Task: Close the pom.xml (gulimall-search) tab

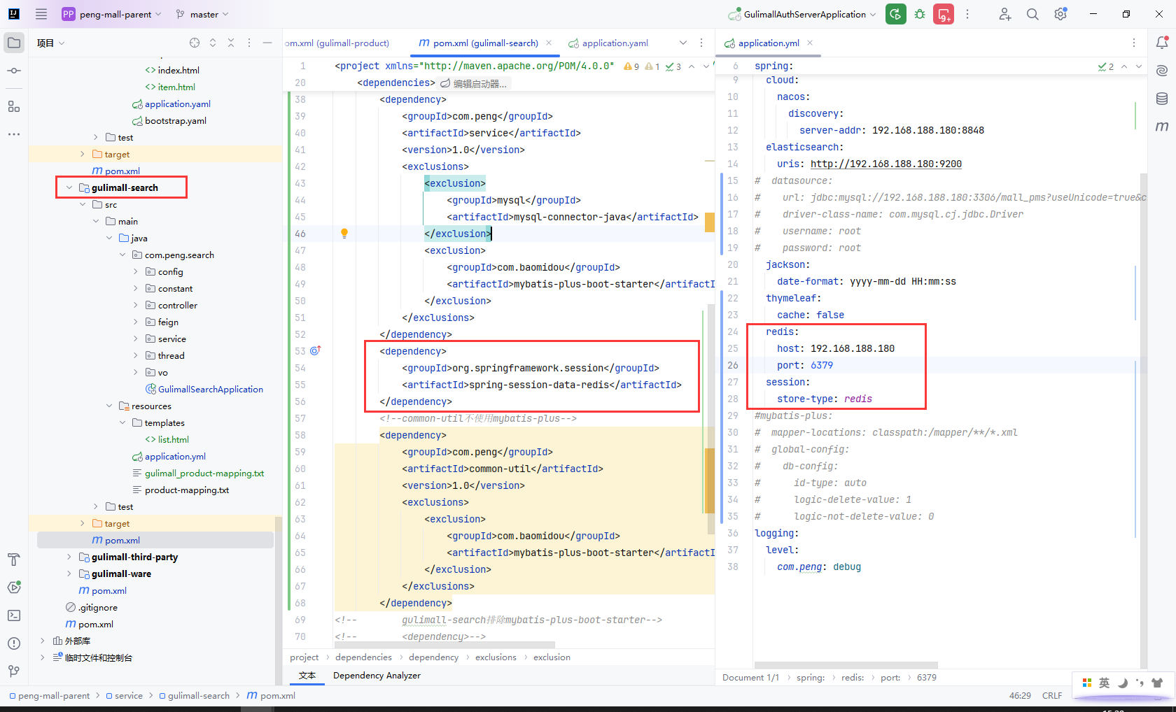Action: (549, 43)
